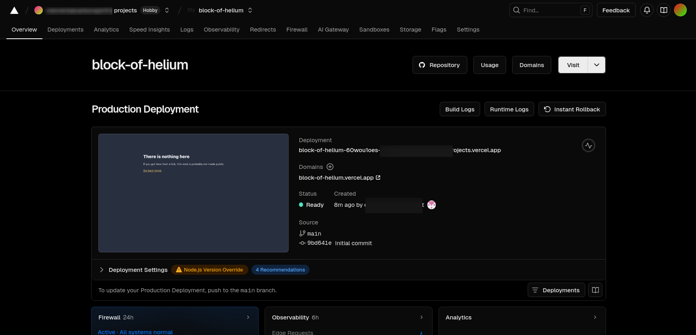Open the Analytics card arrow

click(x=595, y=317)
